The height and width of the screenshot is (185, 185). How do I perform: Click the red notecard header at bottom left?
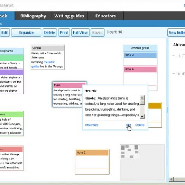pos(11,149)
